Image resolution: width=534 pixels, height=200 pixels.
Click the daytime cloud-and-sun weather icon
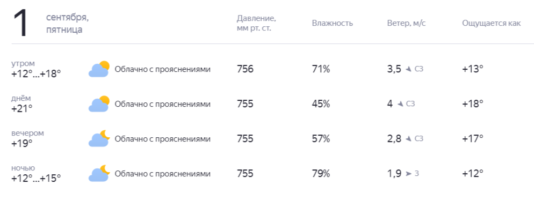99,103
